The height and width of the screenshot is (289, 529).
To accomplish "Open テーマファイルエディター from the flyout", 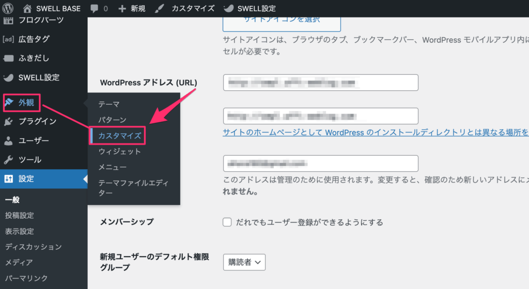I will coord(133,188).
